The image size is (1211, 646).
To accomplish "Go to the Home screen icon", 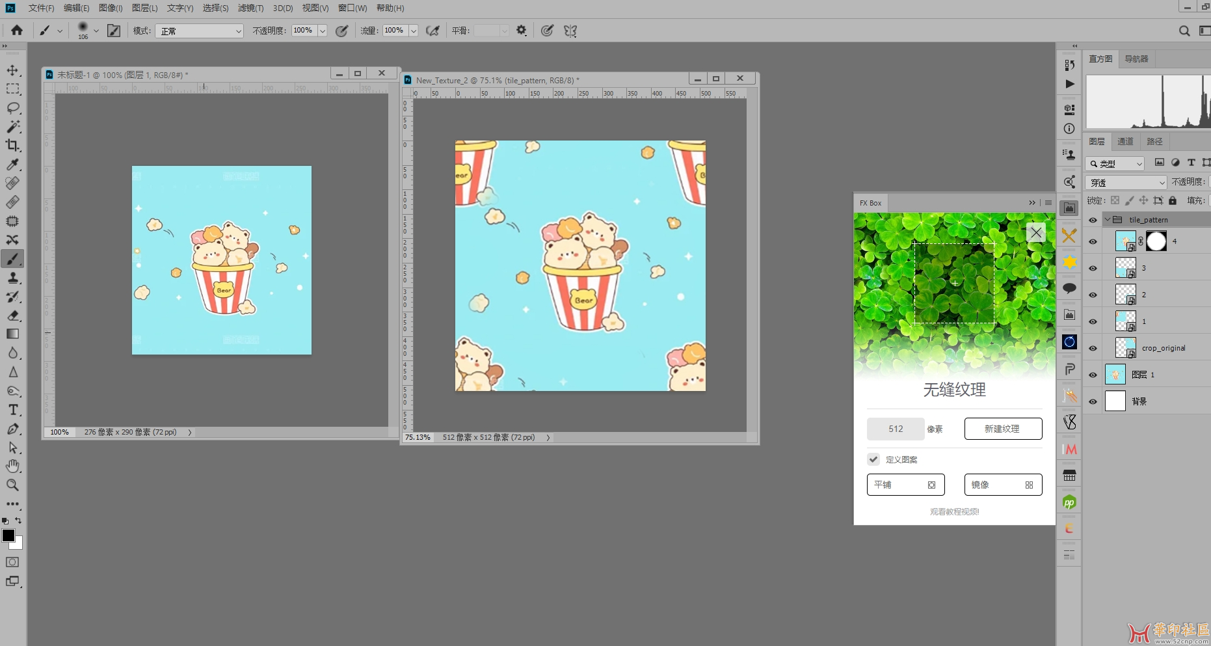I will coord(17,31).
